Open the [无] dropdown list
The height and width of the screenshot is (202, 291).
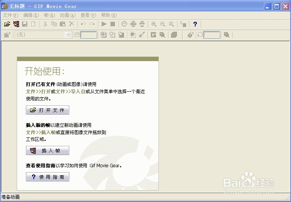pyautogui.click(x=68, y=35)
